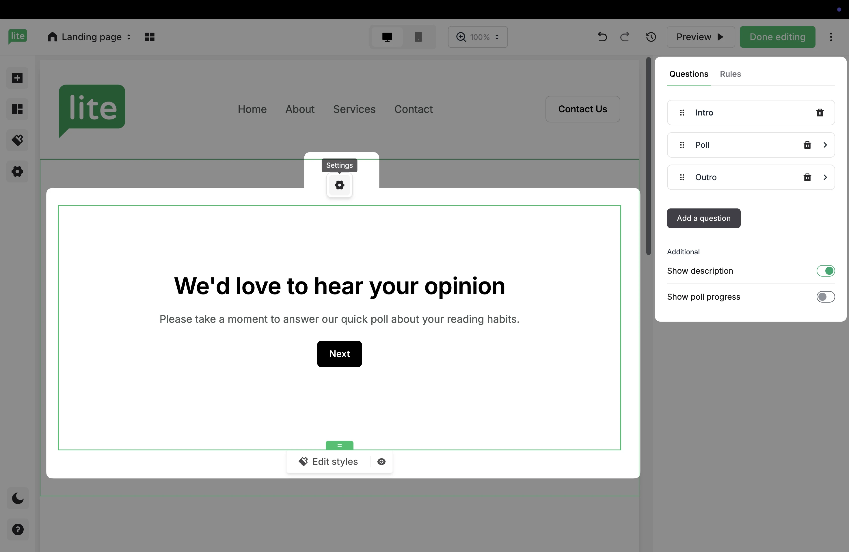The image size is (849, 552).
Task: Toggle block visibility eye icon
Action: pos(381,462)
